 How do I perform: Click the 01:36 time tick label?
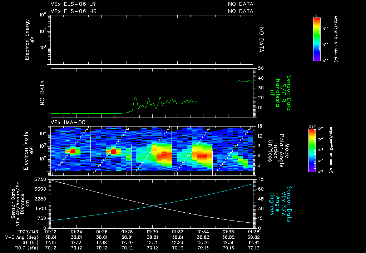pos(228,232)
